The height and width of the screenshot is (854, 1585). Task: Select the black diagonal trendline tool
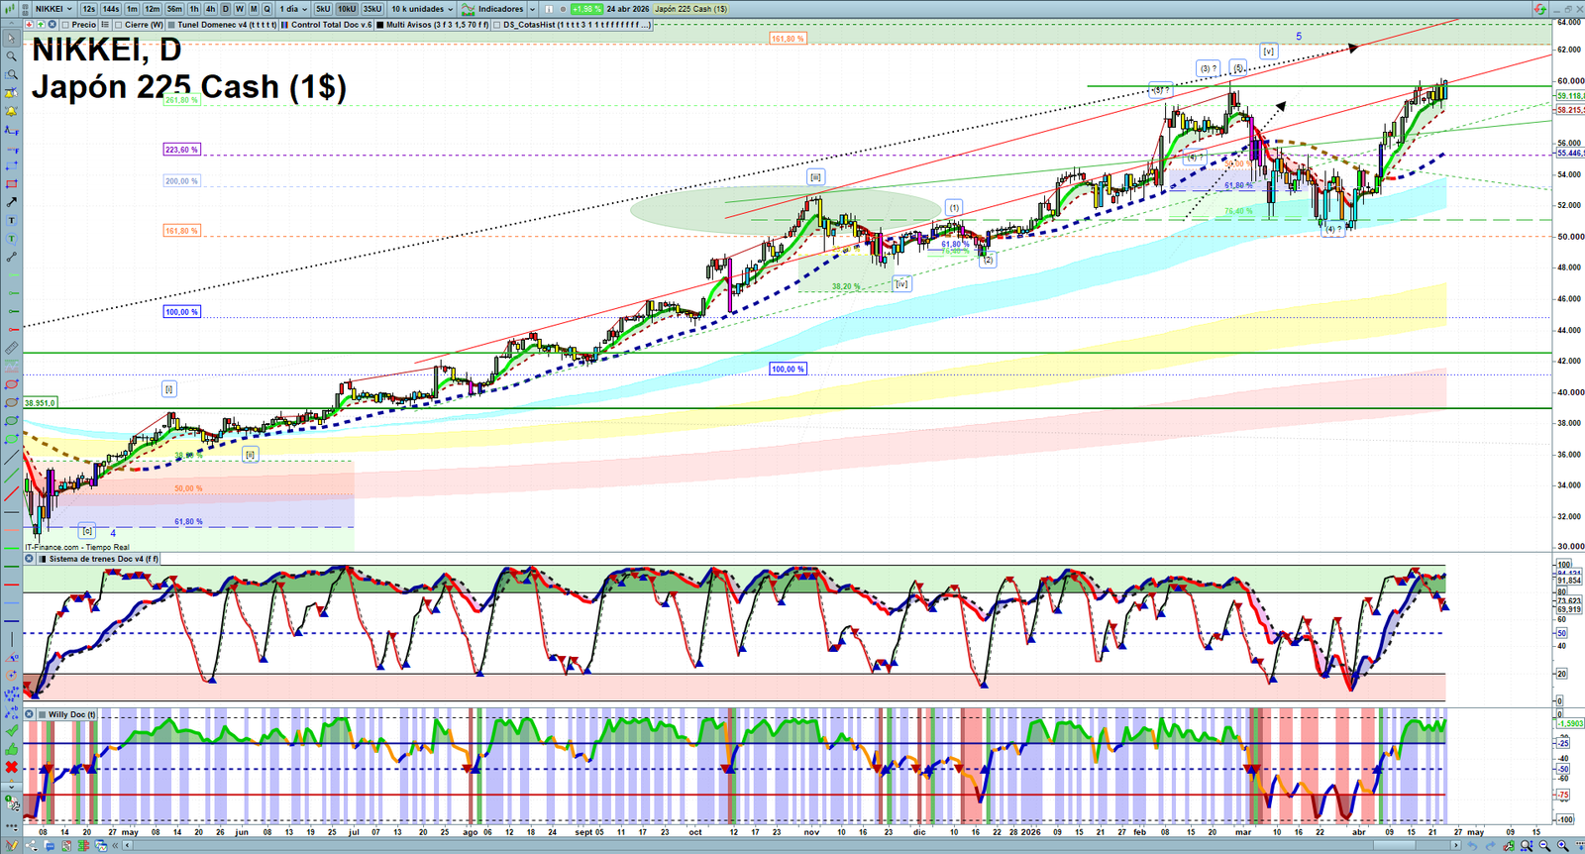click(11, 458)
